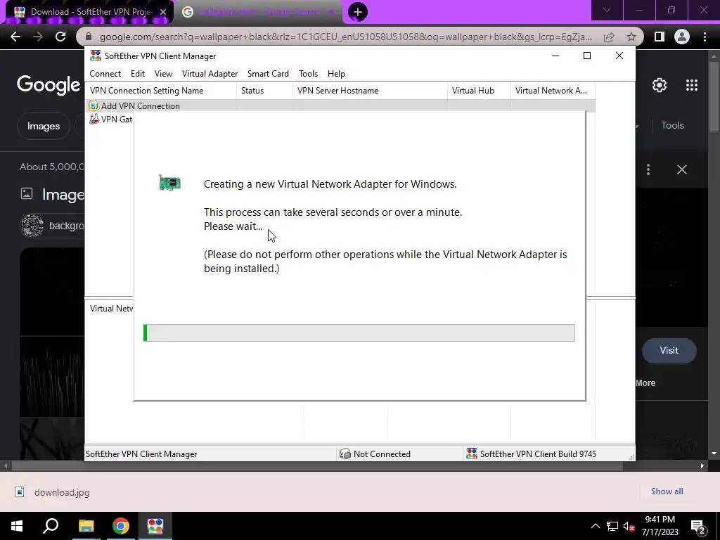Viewport: 720px width, 540px height.
Task: Close the SoftEther download browser tab
Action: (x=163, y=12)
